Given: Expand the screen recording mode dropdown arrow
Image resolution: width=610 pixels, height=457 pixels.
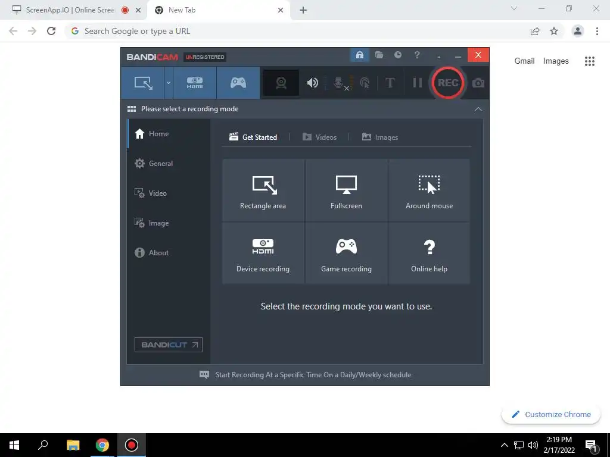Looking at the screenshot, I should click(169, 83).
